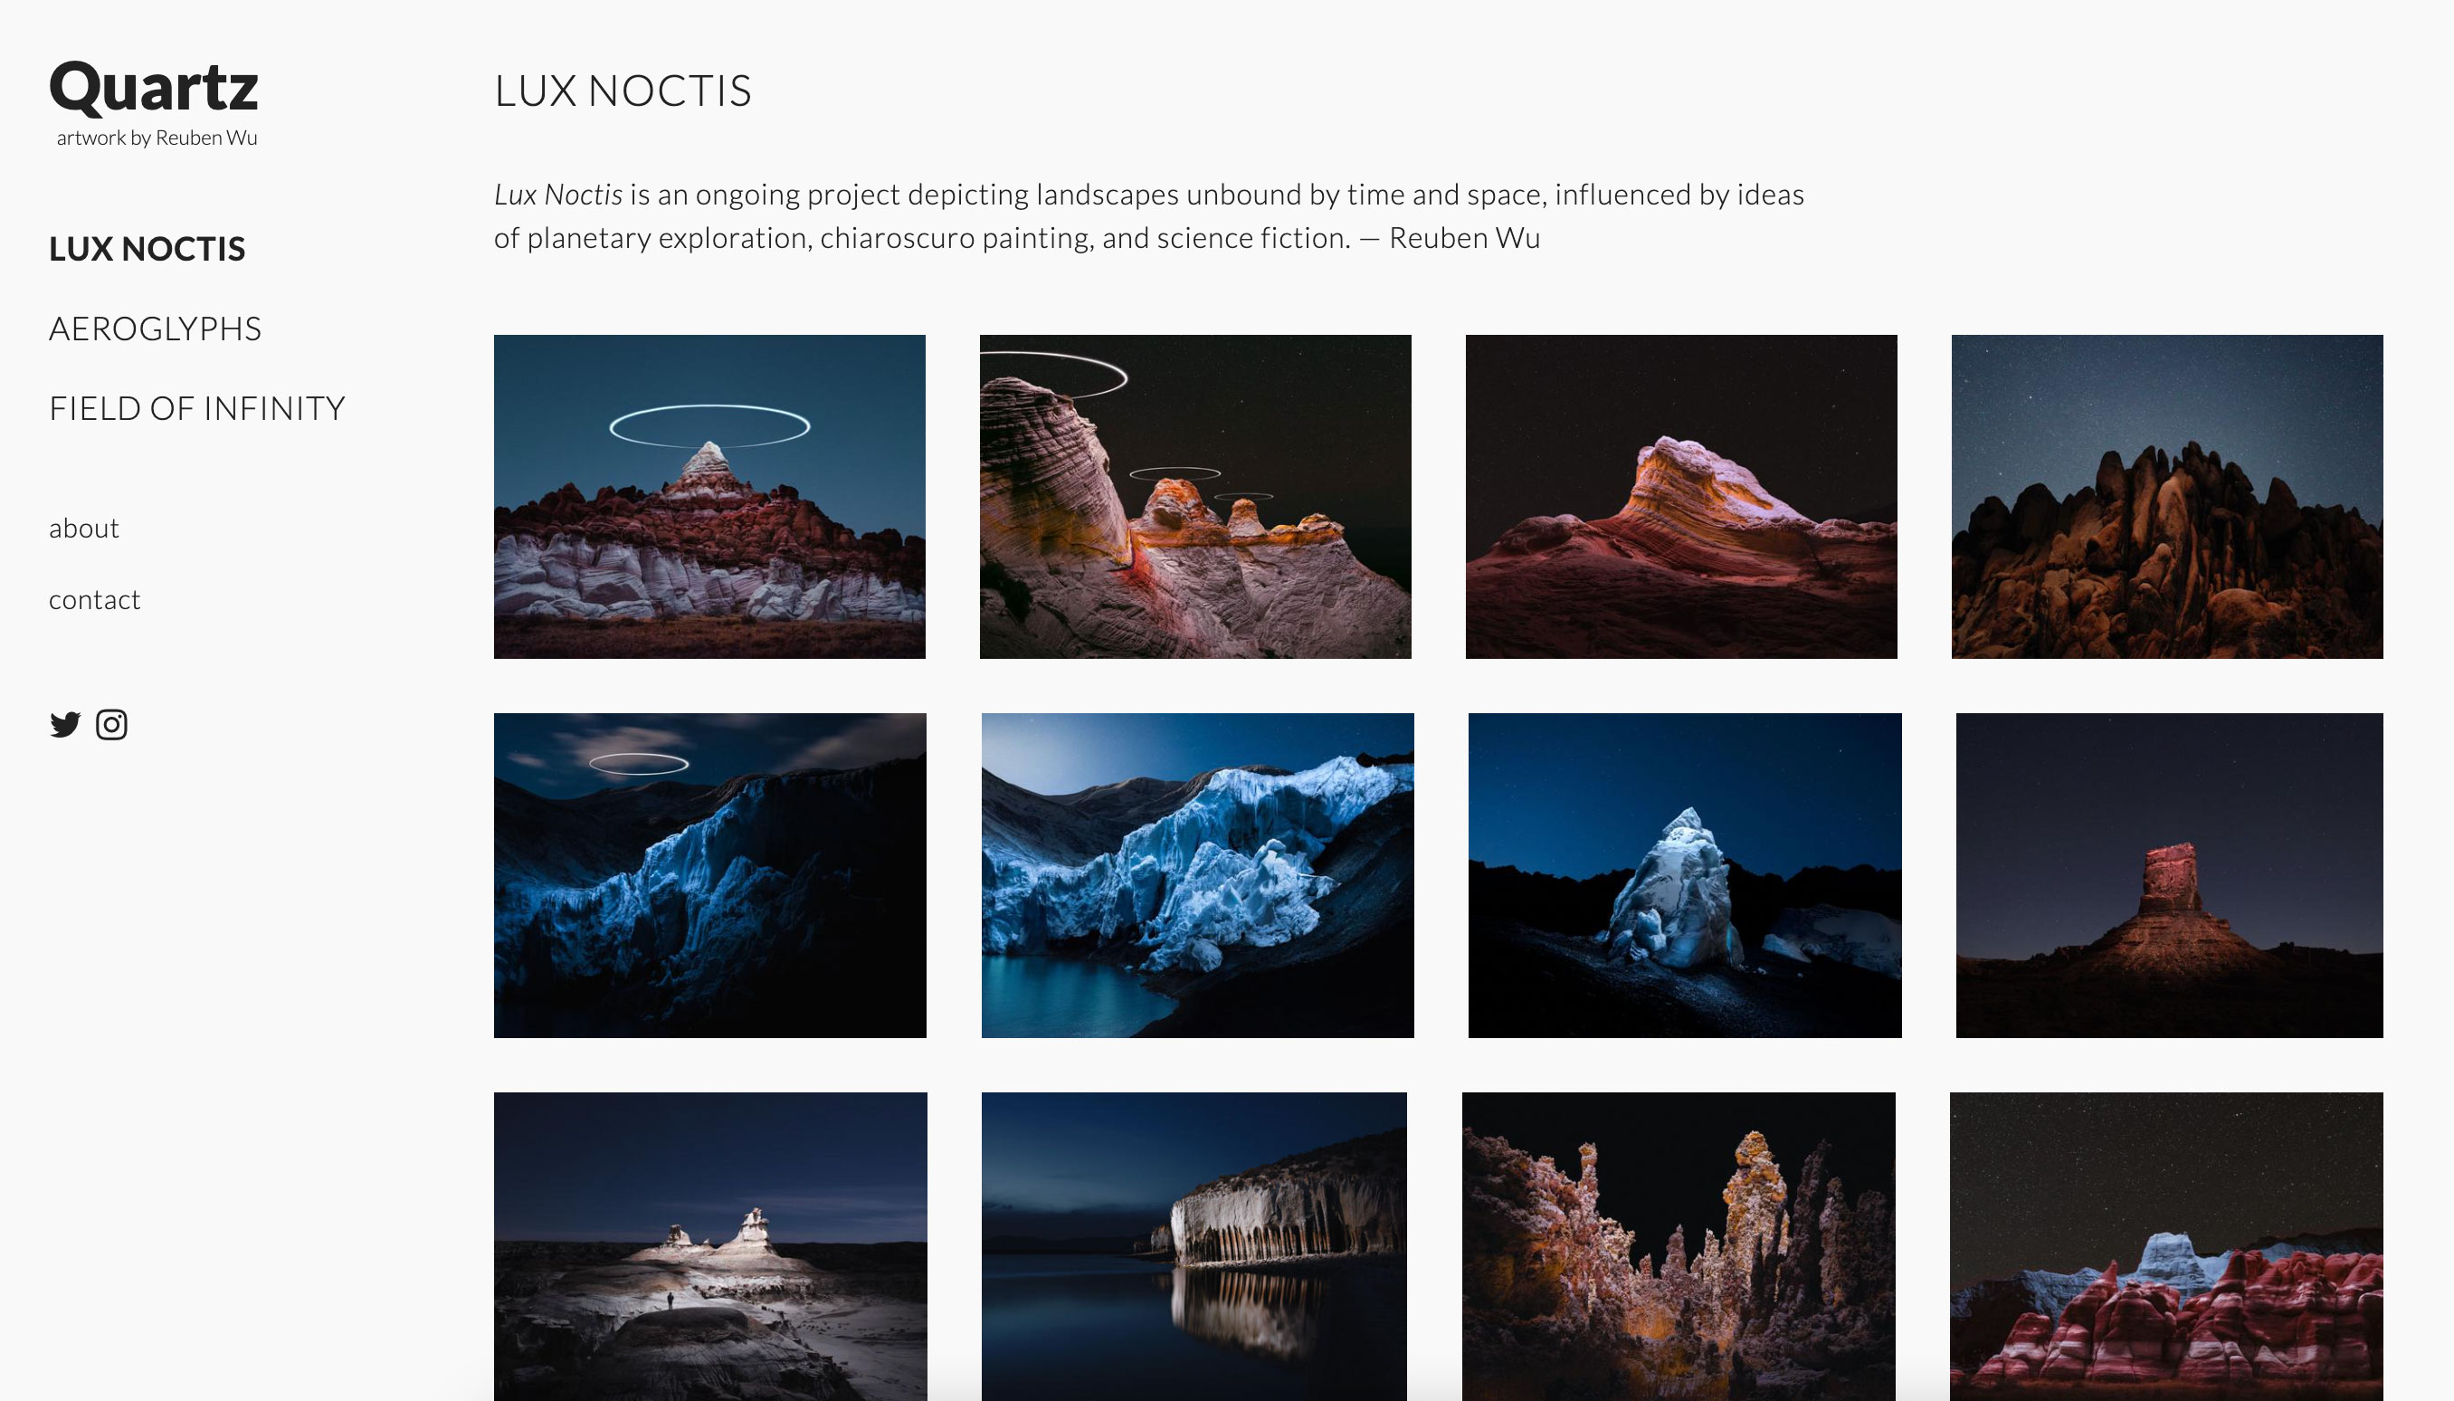The width and height of the screenshot is (2454, 1401).
Task: Open the photo with three light rings
Action: [x=1194, y=497]
